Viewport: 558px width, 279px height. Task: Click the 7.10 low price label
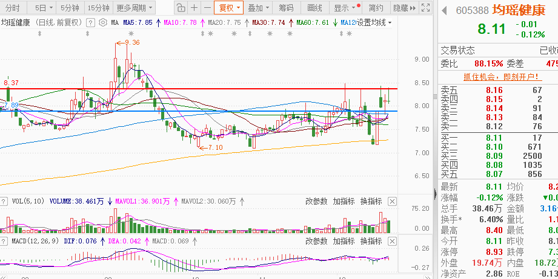216,147
